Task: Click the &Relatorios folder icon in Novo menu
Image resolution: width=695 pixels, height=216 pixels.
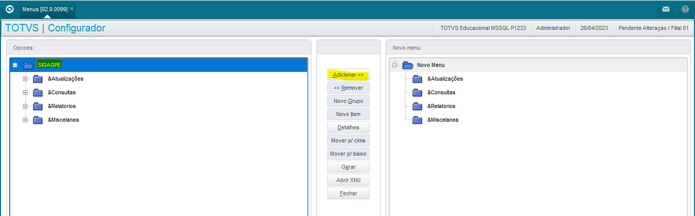Action: click(417, 106)
